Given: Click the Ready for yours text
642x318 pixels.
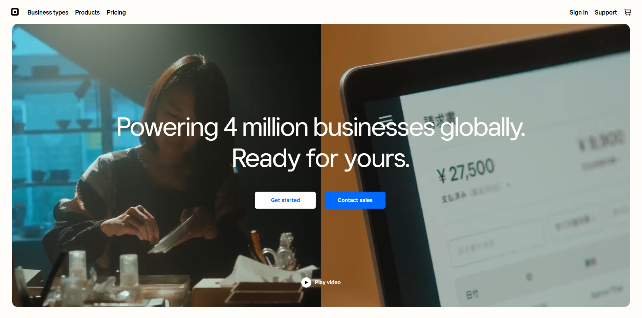Looking at the screenshot, I should 321,158.
